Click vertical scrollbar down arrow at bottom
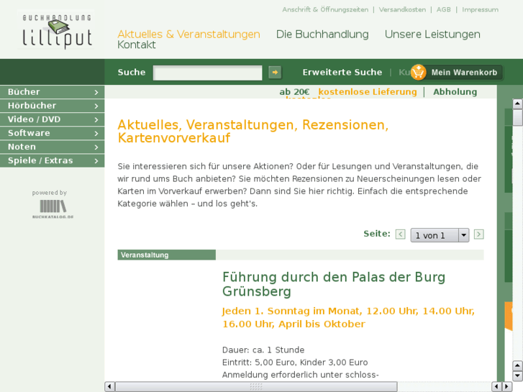The image size is (523, 392). 517,376
